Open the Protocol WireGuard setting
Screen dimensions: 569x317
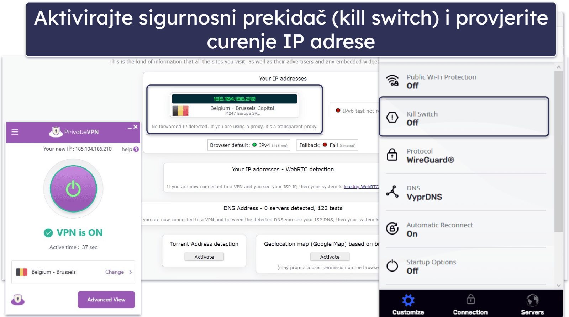(x=466, y=155)
